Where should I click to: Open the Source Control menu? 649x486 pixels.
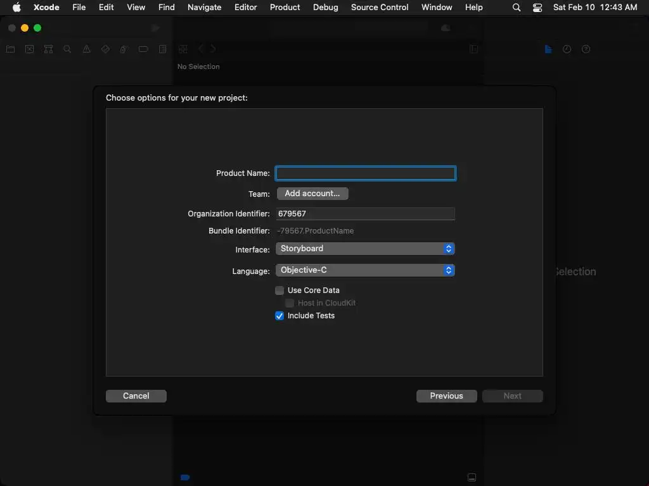[x=380, y=8]
